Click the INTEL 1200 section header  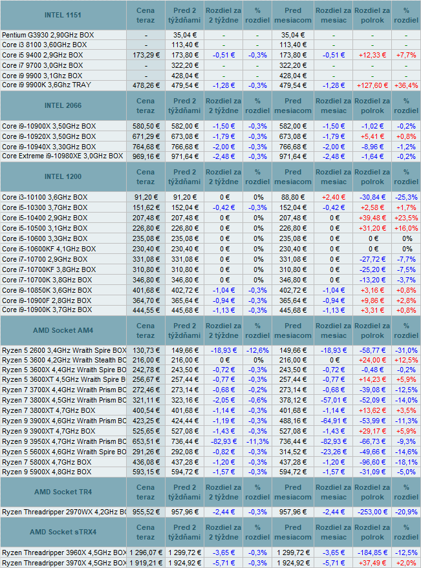[63, 177]
